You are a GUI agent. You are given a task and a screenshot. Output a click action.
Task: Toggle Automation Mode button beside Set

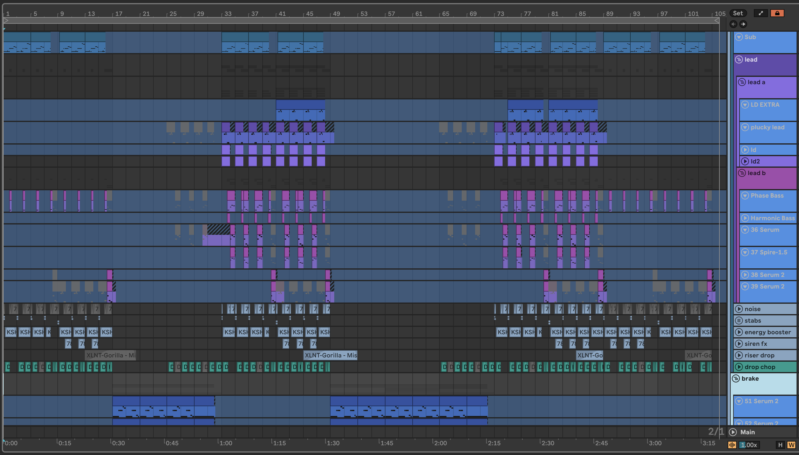tap(761, 13)
